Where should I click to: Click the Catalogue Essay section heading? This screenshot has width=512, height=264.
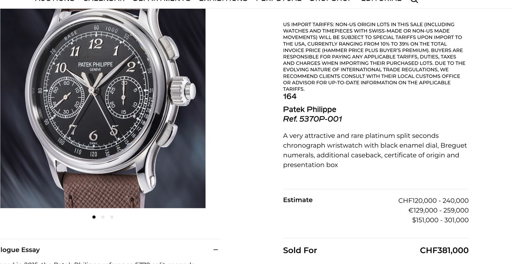tap(20, 250)
